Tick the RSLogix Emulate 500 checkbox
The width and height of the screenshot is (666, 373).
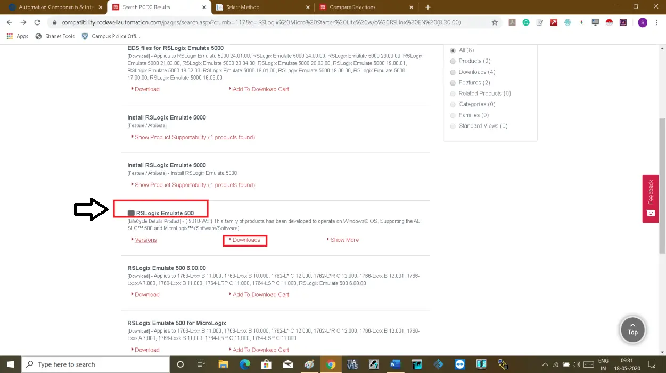tap(131, 213)
